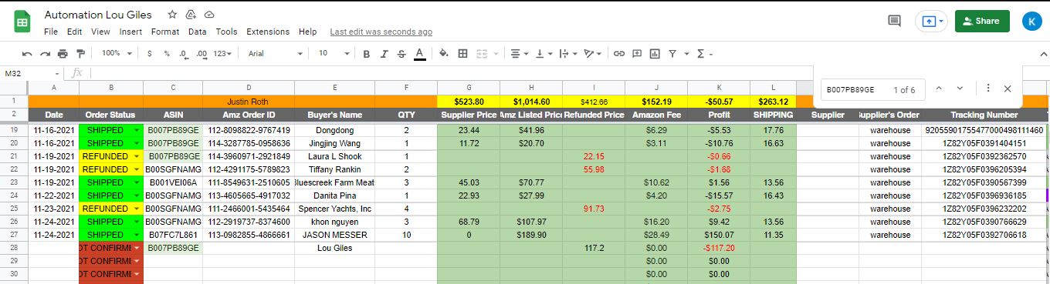
Task: Redo the last action
Action: pos(45,54)
